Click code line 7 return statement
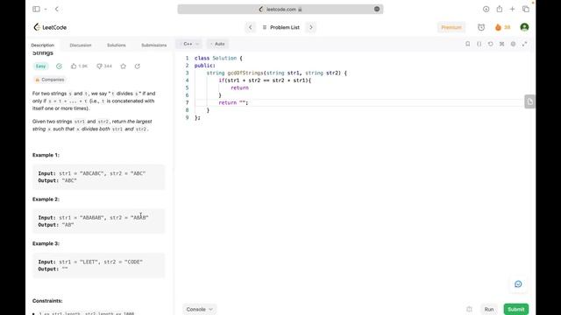561x315 pixels. coord(233,102)
